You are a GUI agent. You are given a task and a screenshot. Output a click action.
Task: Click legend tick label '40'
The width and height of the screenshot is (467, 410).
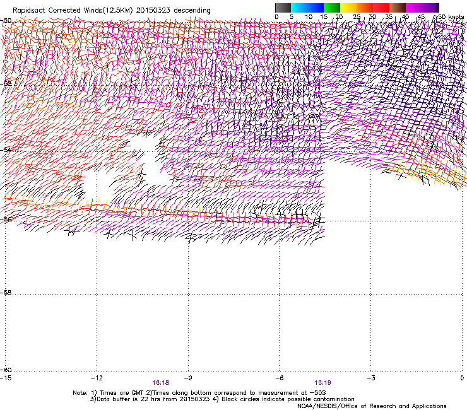click(405, 17)
